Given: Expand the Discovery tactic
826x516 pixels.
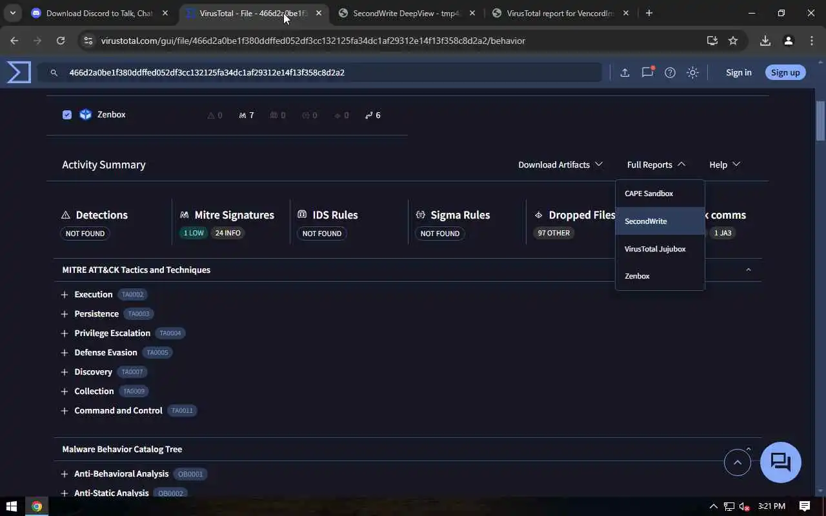Looking at the screenshot, I should tap(65, 372).
